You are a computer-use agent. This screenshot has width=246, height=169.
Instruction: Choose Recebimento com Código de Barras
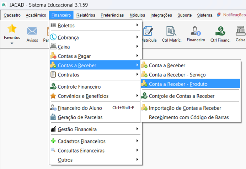191,117
